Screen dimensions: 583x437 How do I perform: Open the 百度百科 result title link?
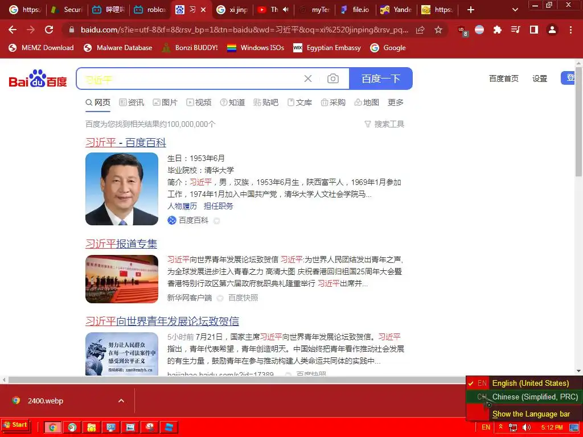tap(126, 142)
